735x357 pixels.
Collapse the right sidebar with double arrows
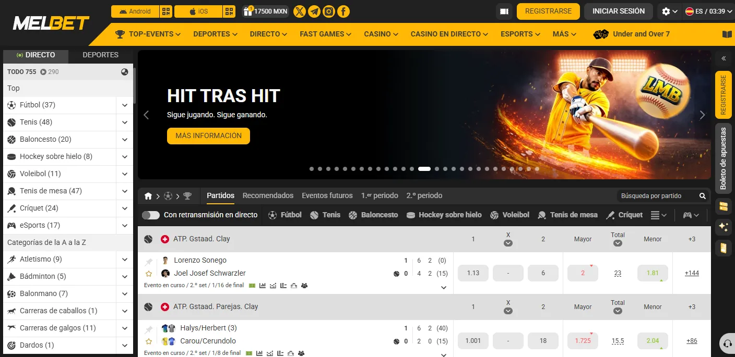coord(724,58)
